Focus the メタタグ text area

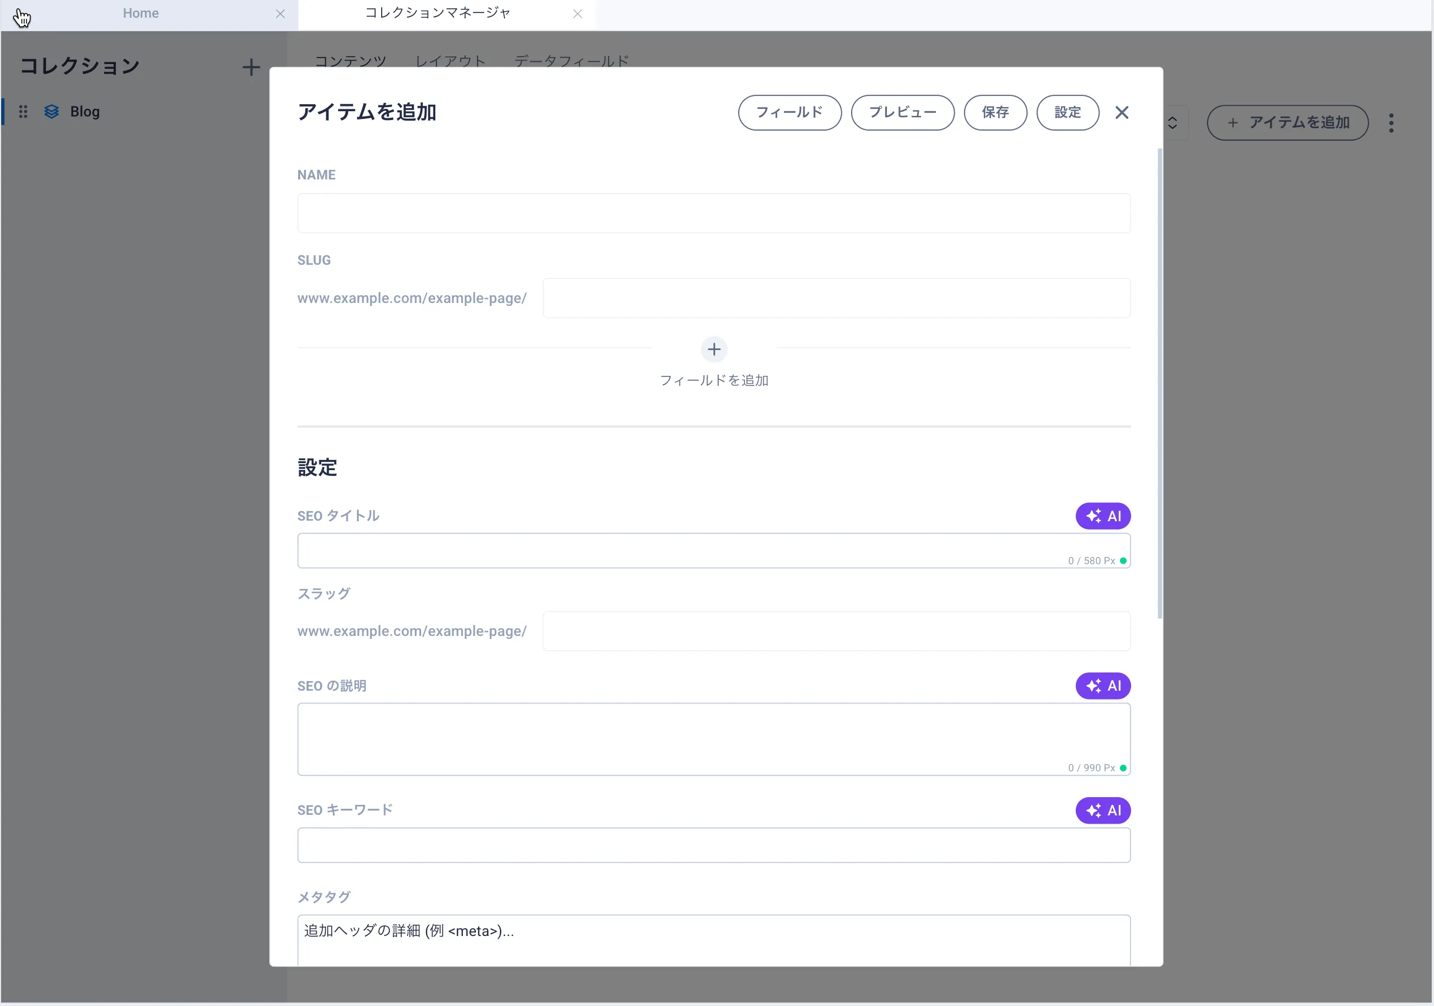[x=714, y=940]
